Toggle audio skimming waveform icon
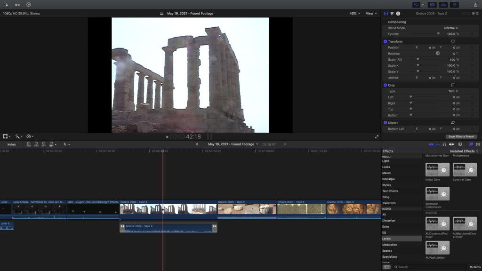 tap(438, 144)
